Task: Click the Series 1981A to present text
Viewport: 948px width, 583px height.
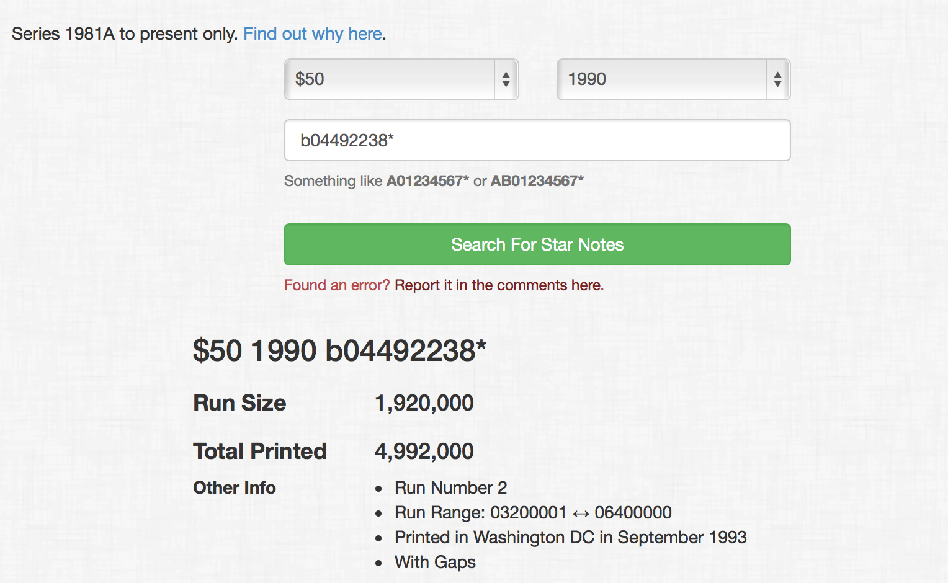Action: point(125,33)
